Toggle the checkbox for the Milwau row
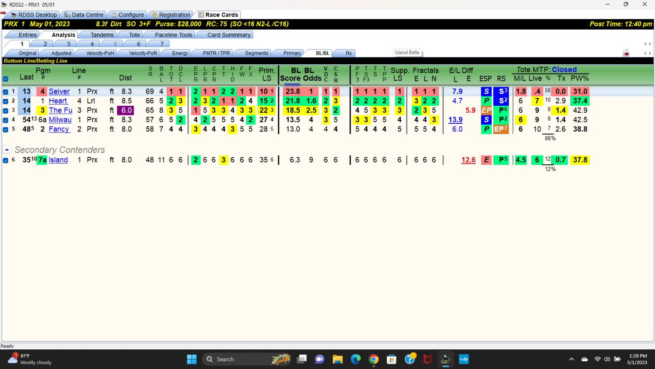Image resolution: width=655 pixels, height=369 pixels. 6,120
